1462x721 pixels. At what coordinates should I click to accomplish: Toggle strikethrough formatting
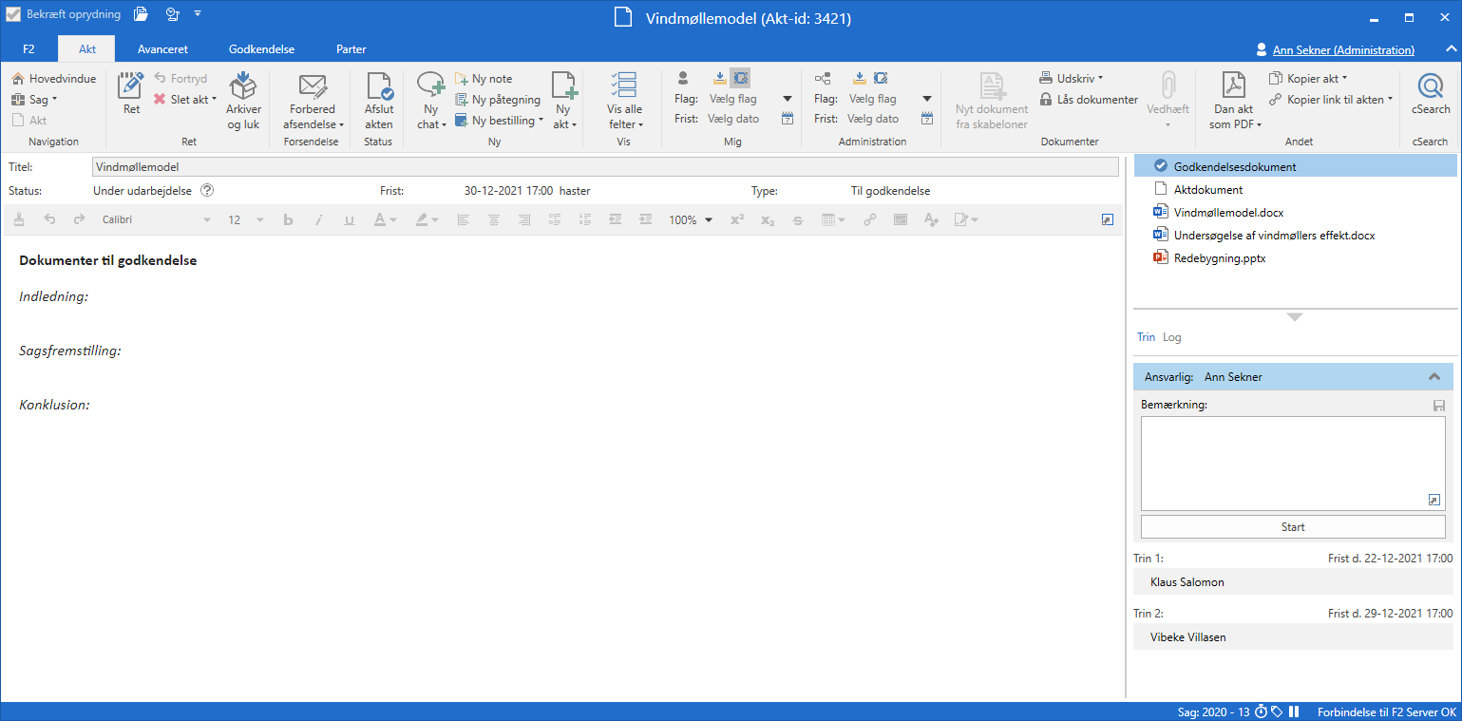pyautogui.click(x=798, y=219)
